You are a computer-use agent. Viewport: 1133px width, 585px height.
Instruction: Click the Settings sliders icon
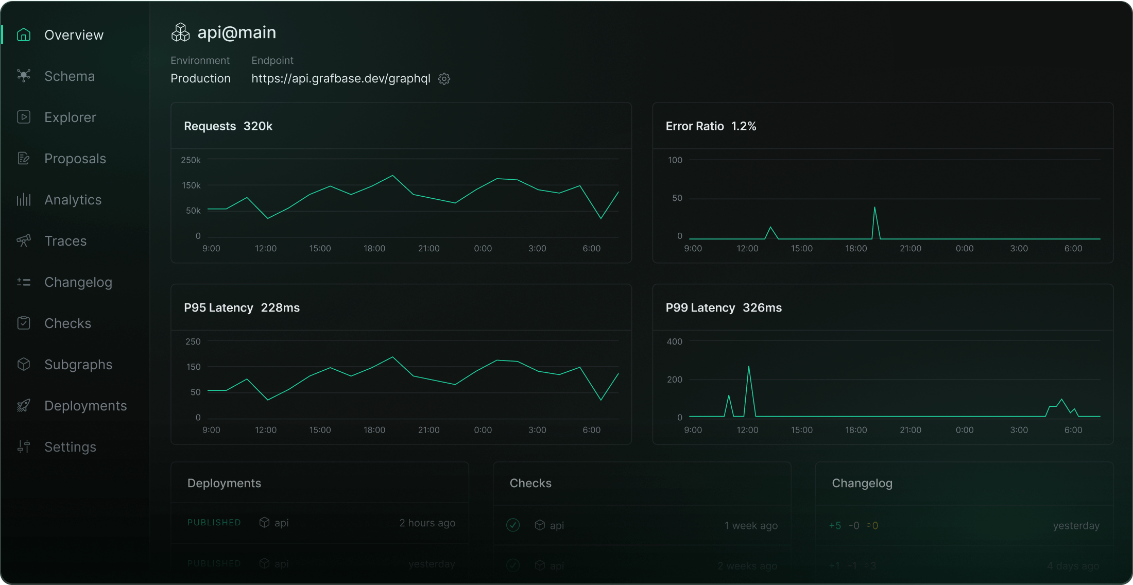tap(24, 447)
